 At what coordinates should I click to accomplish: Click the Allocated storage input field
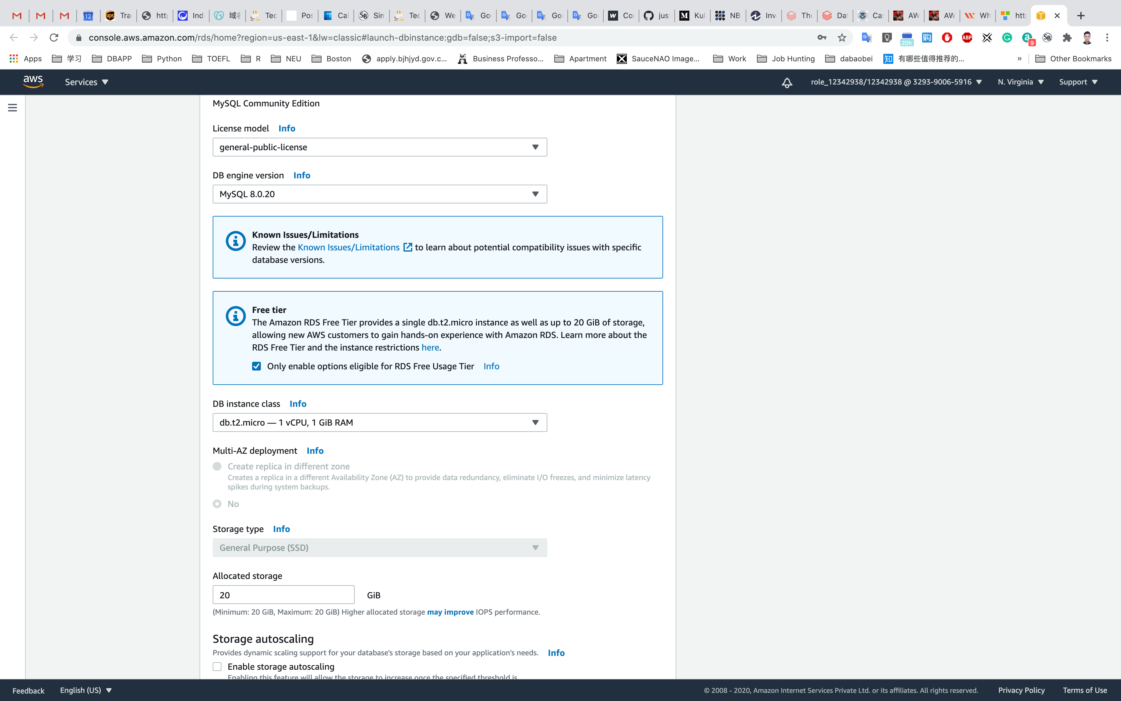coord(283,595)
